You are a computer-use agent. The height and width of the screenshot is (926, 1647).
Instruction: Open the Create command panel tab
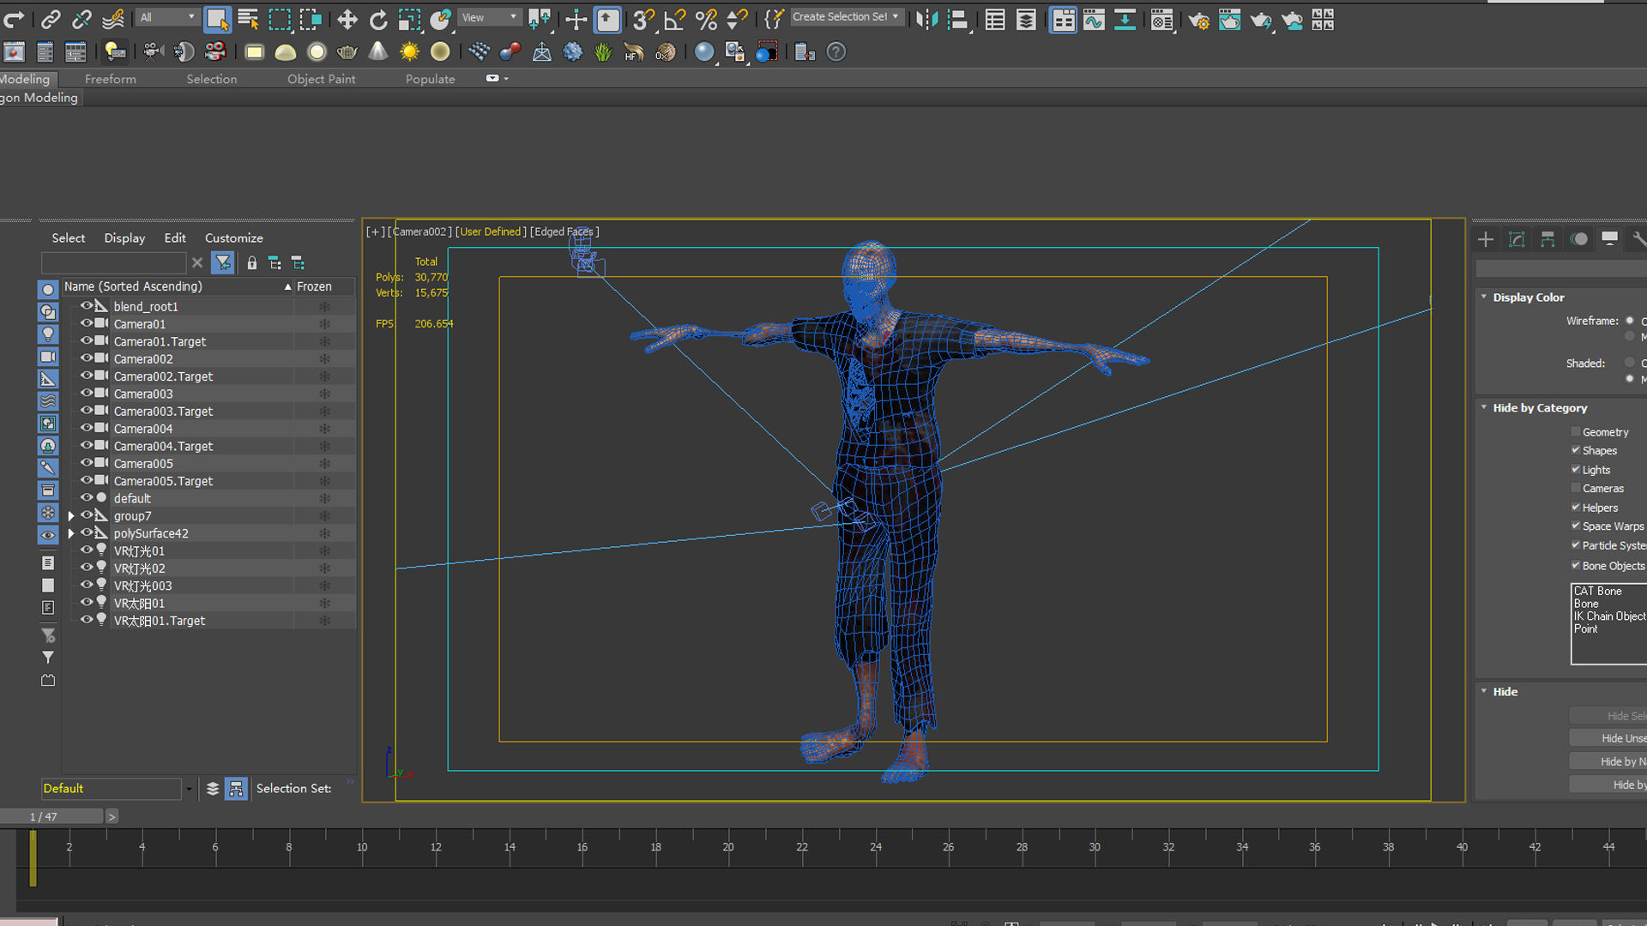pyautogui.click(x=1486, y=239)
